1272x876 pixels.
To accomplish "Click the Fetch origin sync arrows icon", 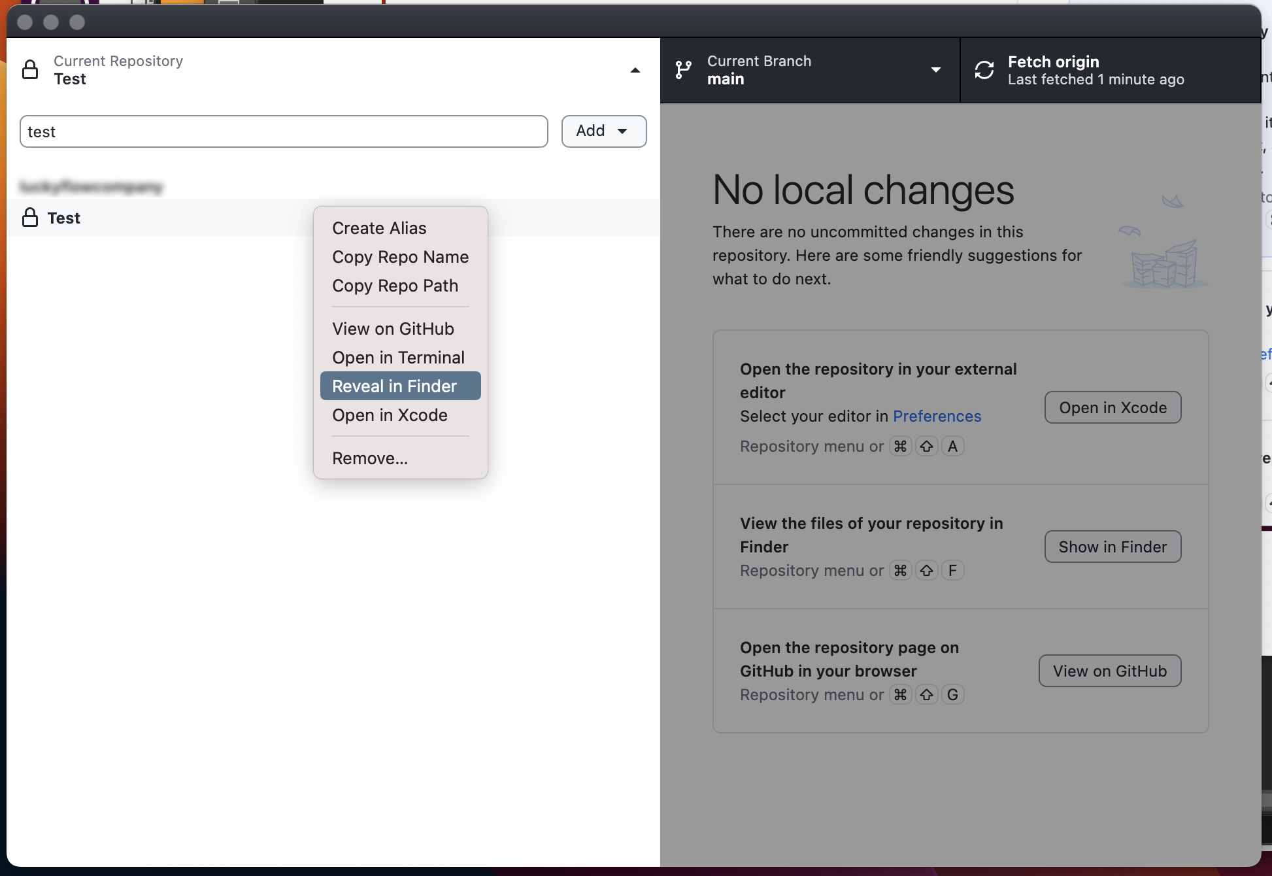I will [x=984, y=69].
